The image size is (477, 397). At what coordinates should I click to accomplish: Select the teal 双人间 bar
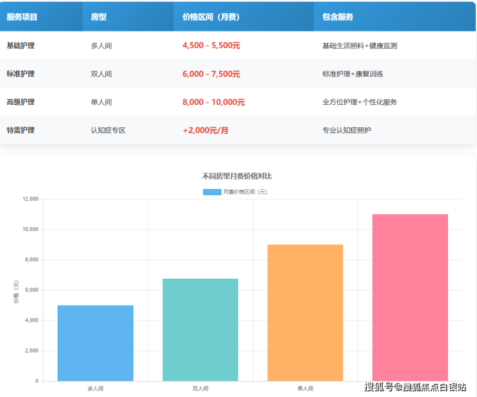200,329
